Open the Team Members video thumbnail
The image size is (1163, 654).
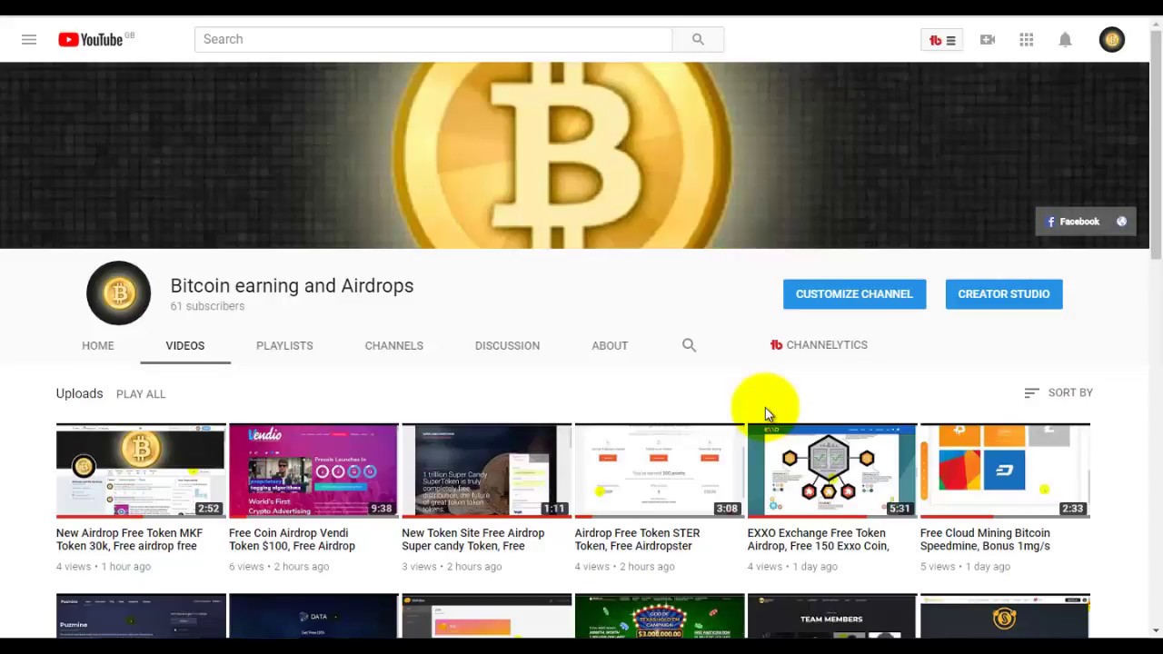[x=832, y=616]
